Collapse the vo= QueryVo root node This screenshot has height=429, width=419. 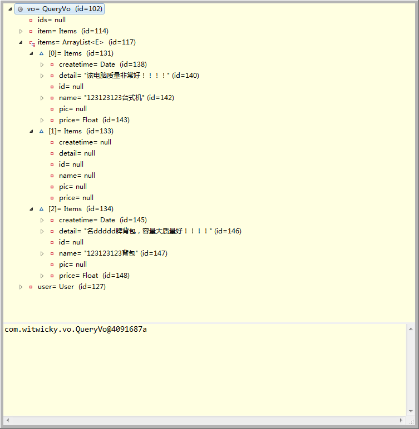tap(10, 9)
